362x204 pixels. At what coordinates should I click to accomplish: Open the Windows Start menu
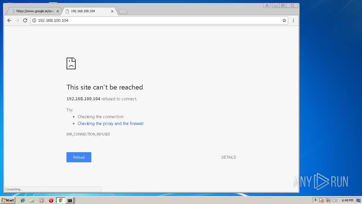[8, 200]
